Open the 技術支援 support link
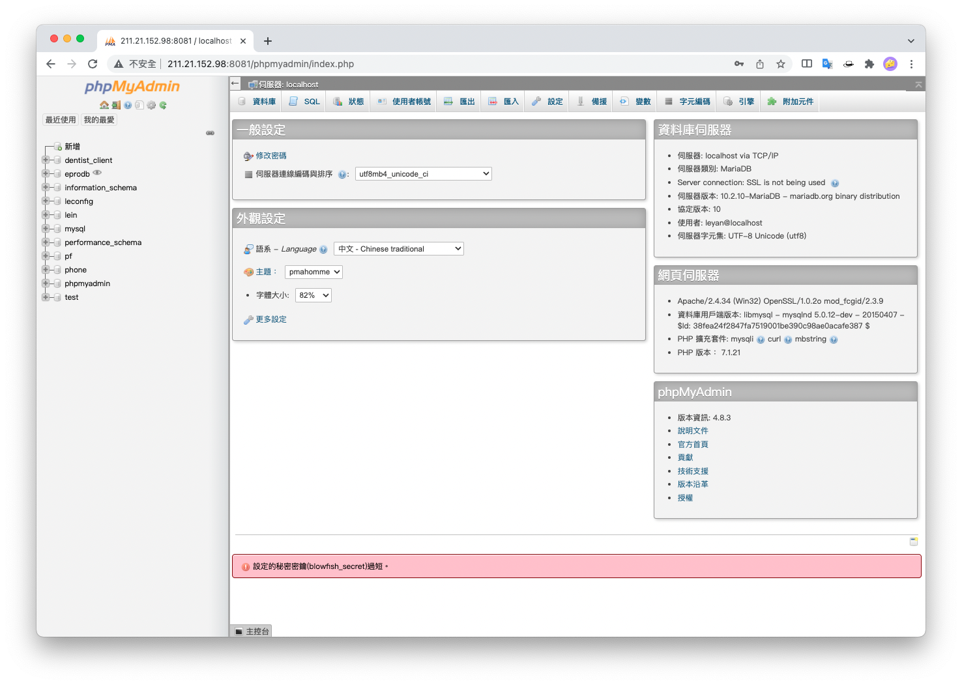The image size is (962, 685). 693,471
